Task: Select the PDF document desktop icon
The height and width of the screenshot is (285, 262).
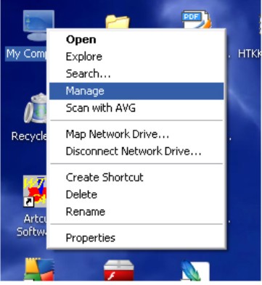Action: tap(196, 20)
